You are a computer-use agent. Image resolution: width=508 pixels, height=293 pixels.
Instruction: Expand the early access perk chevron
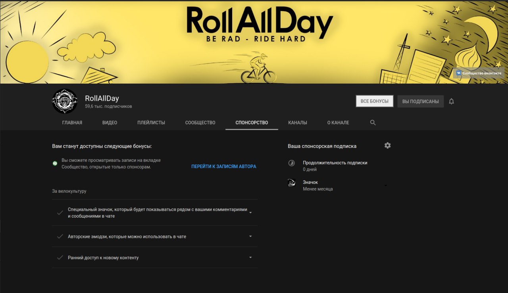(x=250, y=257)
